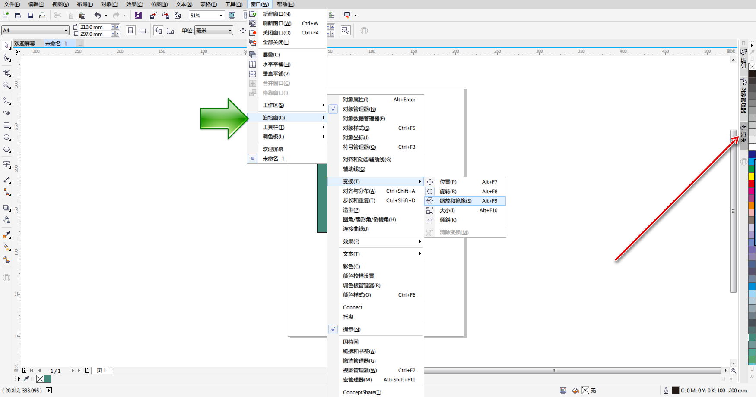Select the Crop tool
This screenshot has width=756, height=397.
pyautogui.click(x=6, y=73)
